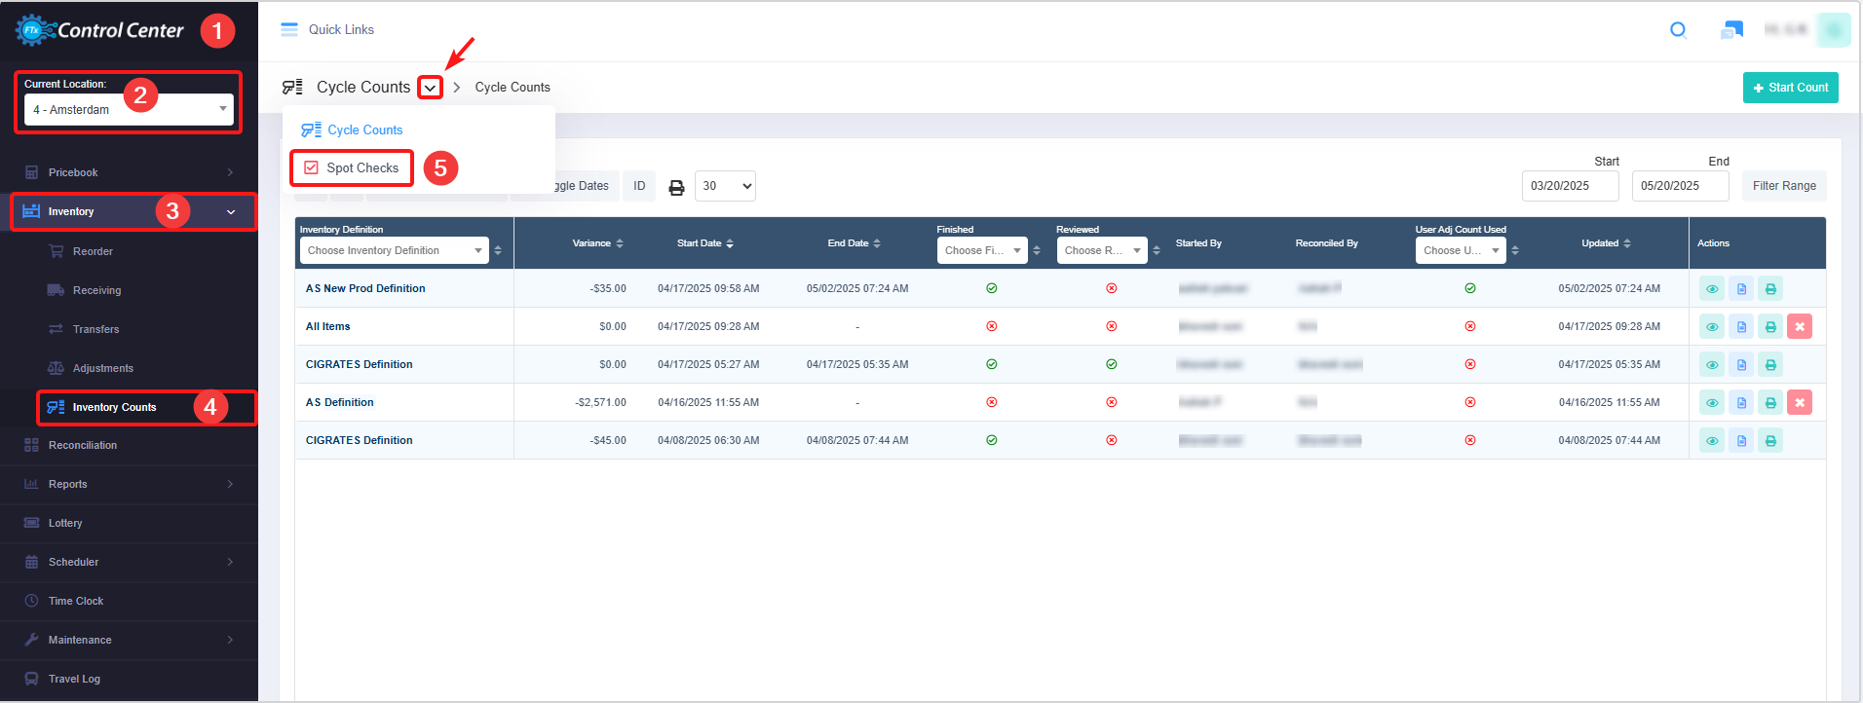Expand the Cycle Counts title chevron
The image size is (1863, 703).
[430, 88]
